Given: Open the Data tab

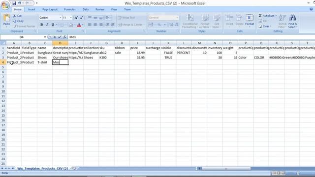Looking at the screenshot, I should (86, 9).
